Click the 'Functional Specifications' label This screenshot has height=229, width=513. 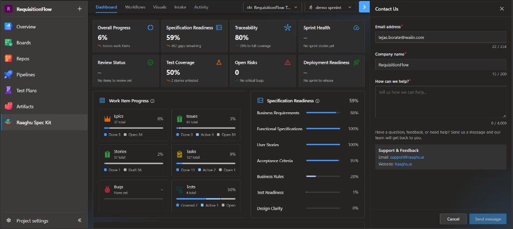280,129
